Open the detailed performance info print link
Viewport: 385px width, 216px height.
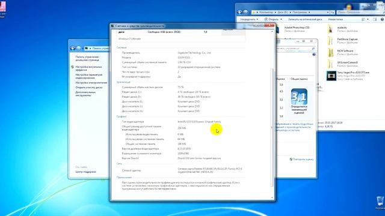(294, 127)
